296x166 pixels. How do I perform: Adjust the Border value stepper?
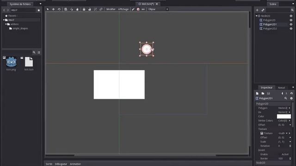pos(290,159)
